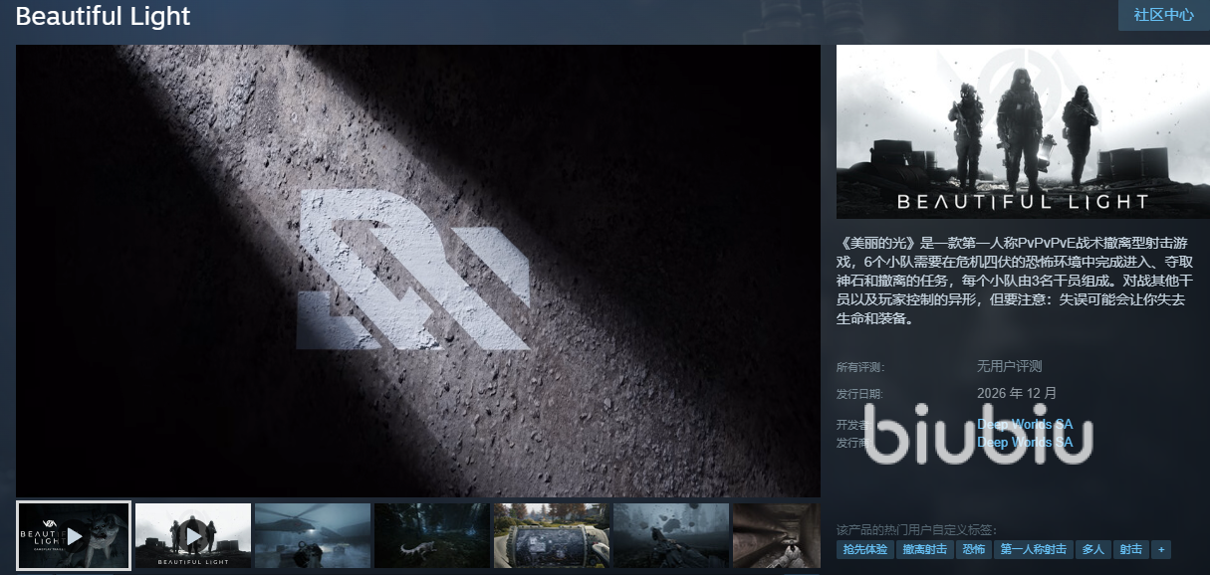The image size is (1210, 575).
Task: Click the 第一人称射击 tag
Action: tap(1033, 549)
